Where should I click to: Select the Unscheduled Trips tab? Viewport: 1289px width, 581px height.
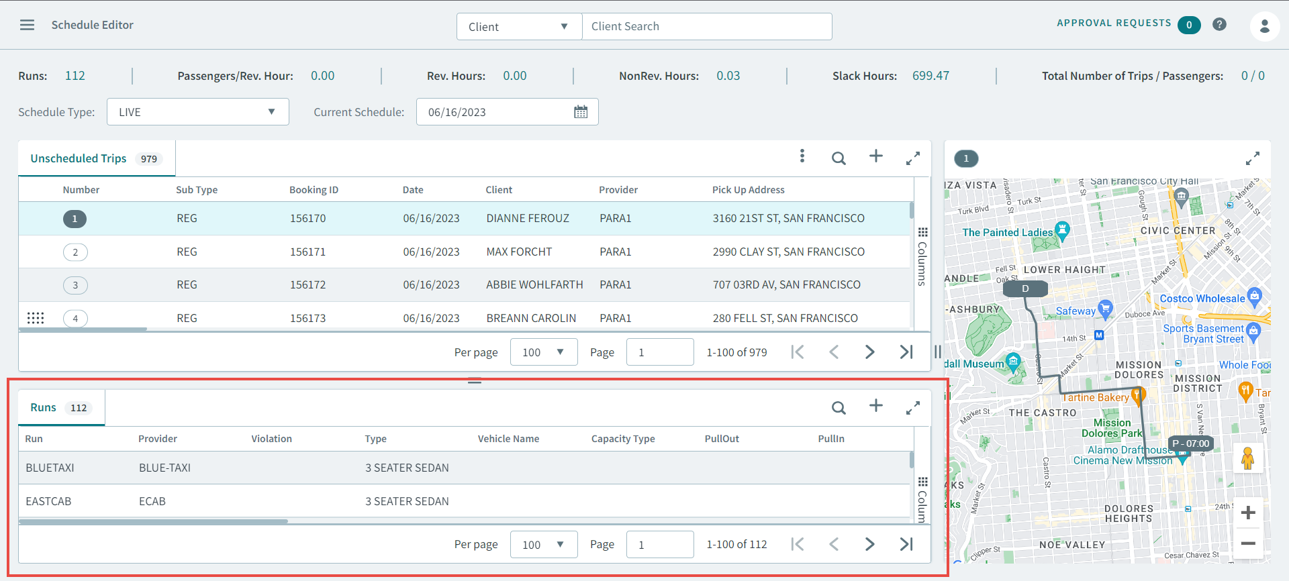(x=97, y=158)
